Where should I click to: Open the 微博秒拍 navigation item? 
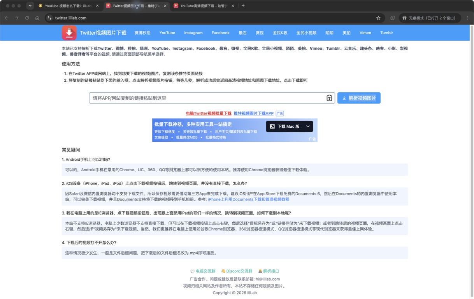(142, 33)
